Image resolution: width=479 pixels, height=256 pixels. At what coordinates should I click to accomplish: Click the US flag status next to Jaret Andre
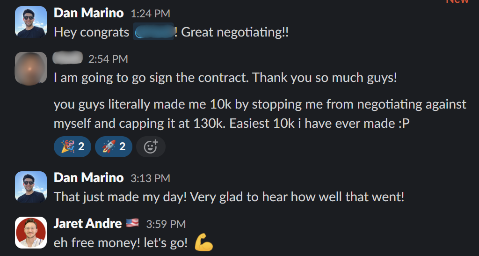coord(132,223)
